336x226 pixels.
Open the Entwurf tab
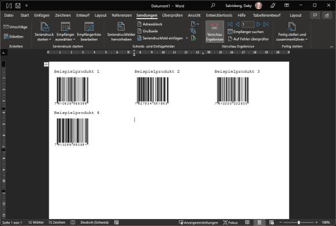[x=83, y=16]
